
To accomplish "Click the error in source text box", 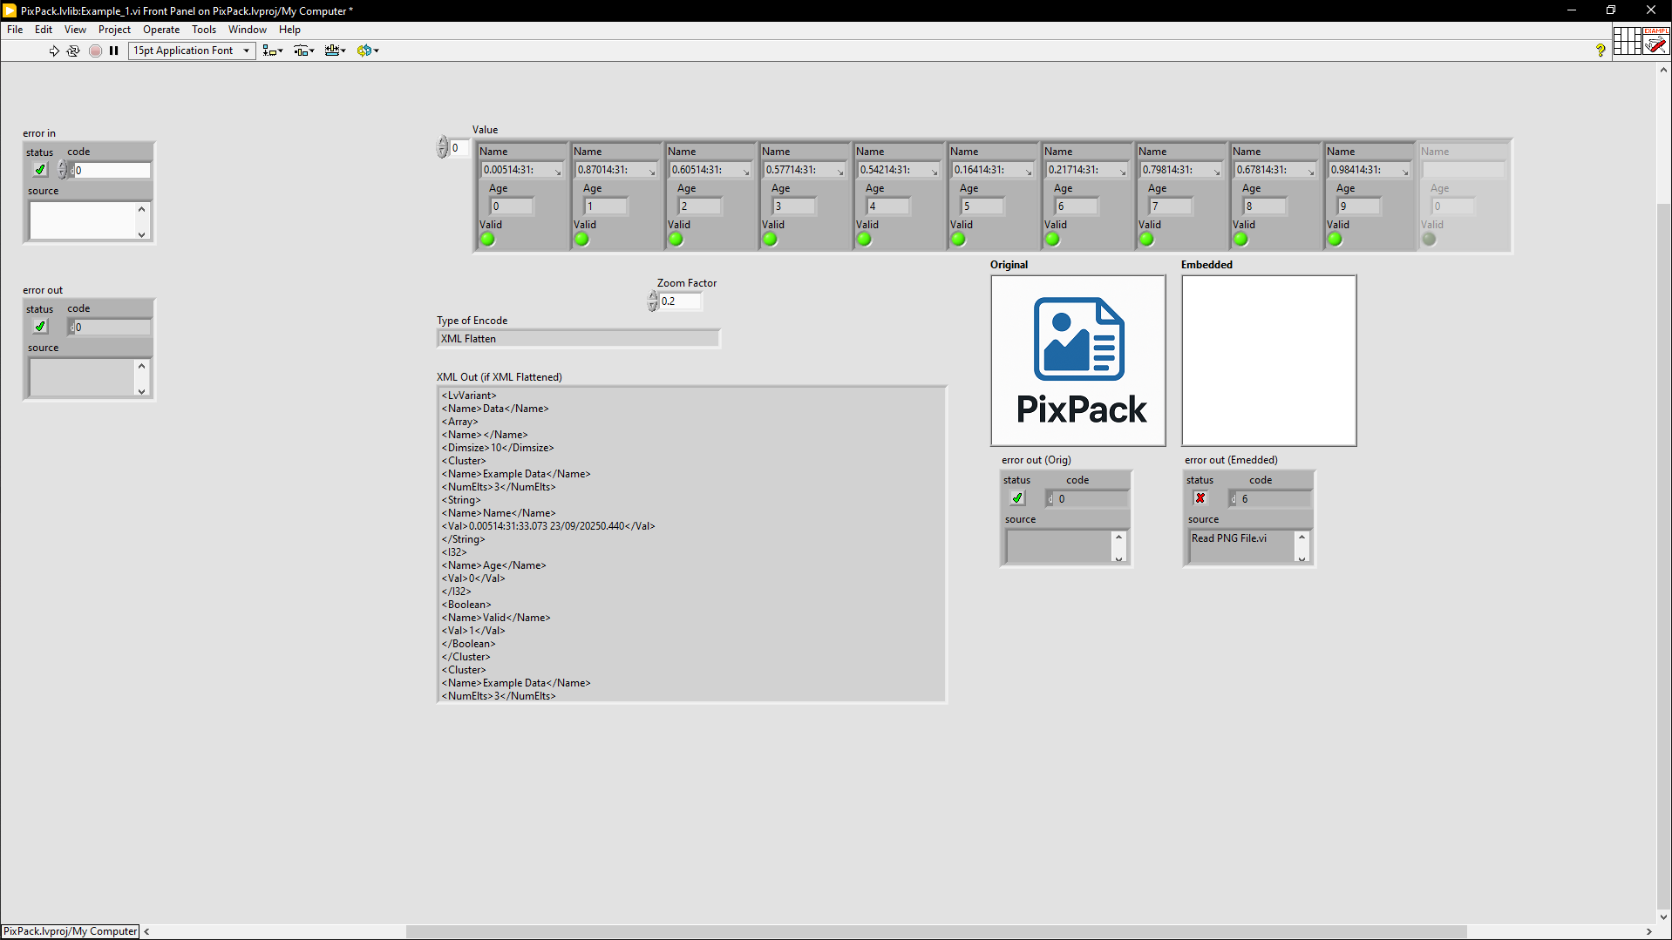I will (83, 221).
